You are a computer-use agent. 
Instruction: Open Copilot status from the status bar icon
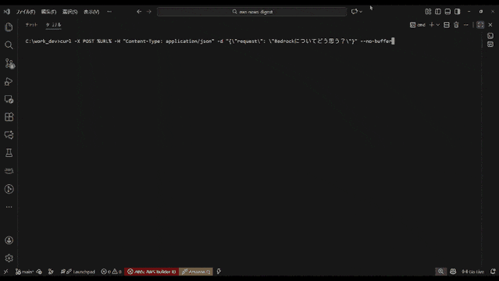(453, 272)
